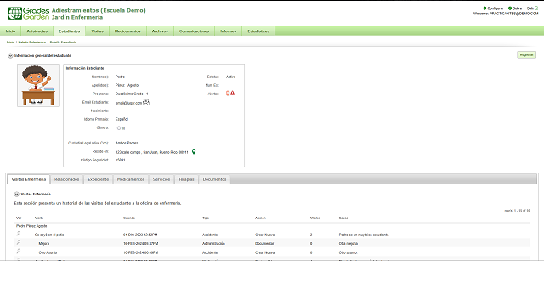Image resolution: width=544 pixels, height=306 pixels.
Task: Sort by the Cuando column header
Action: pos(129,218)
